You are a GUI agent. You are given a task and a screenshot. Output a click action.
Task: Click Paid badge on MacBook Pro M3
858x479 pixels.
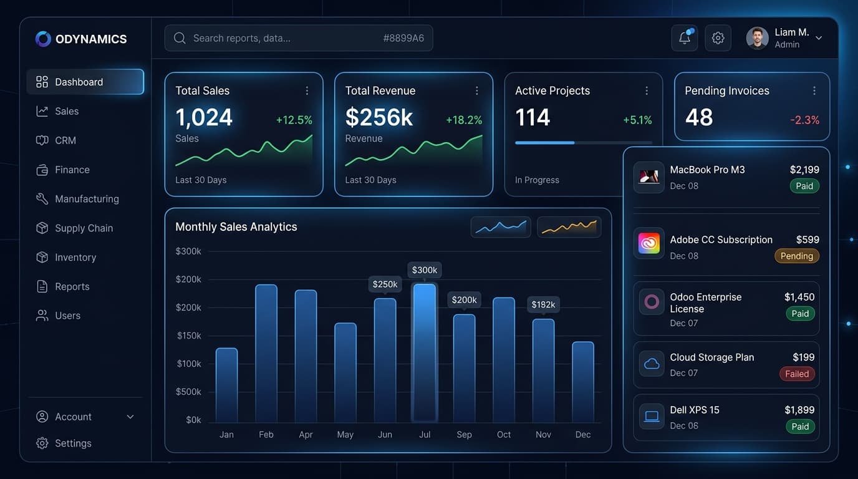tap(804, 186)
